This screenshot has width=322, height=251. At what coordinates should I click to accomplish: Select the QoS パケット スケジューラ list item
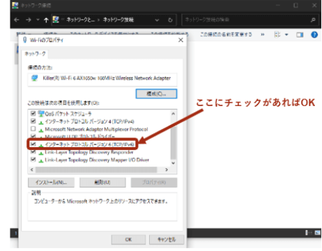tap(68, 114)
